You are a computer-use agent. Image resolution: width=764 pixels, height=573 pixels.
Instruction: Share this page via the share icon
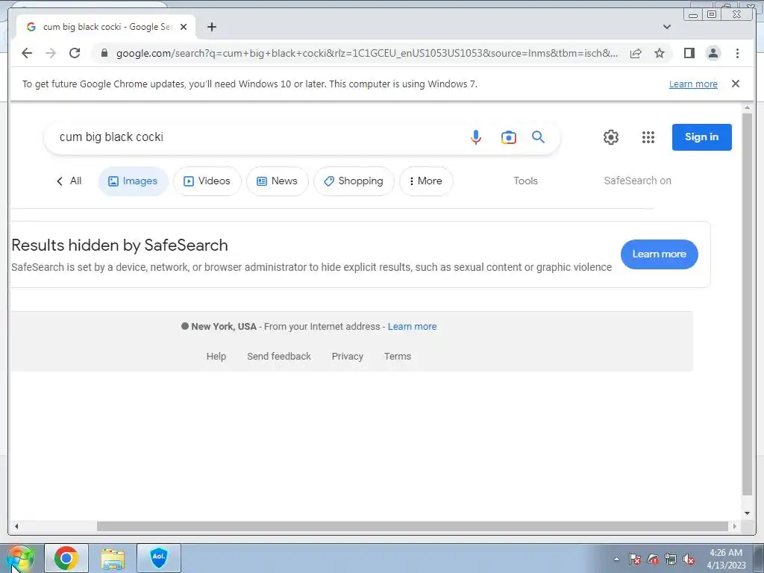636,53
